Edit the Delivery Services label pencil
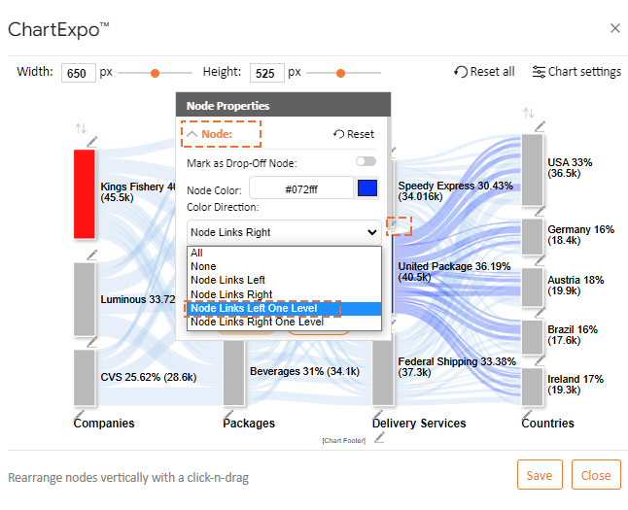 (x=378, y=415)
